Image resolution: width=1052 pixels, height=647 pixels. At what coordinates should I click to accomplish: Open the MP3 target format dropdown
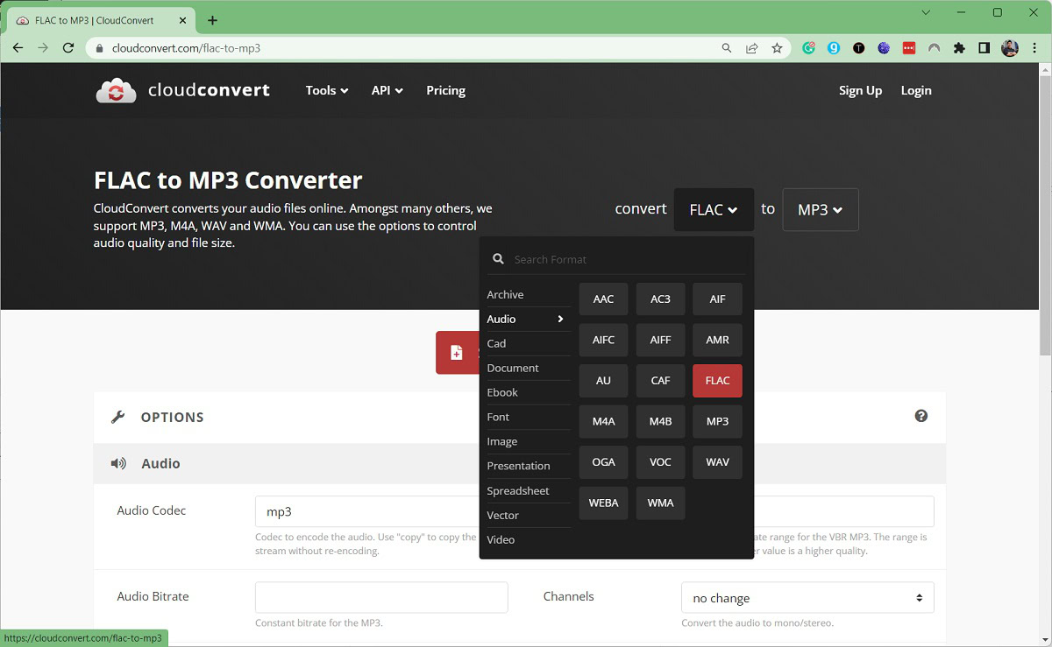click(x=820, y=210)
